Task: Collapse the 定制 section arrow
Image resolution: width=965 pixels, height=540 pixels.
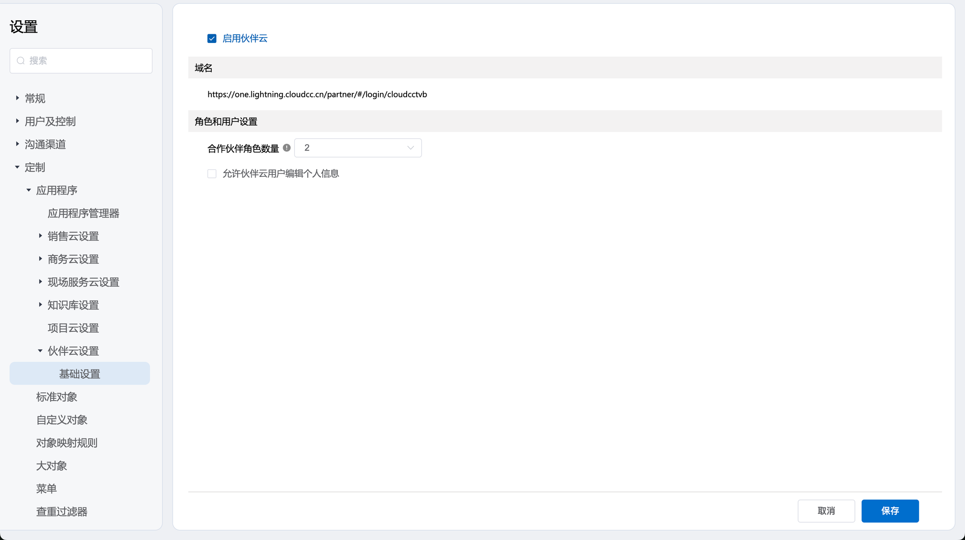Action: [17, 167]
